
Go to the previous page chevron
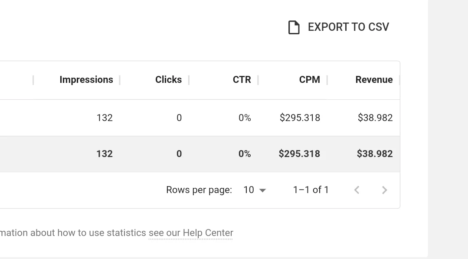pos(357,190)
